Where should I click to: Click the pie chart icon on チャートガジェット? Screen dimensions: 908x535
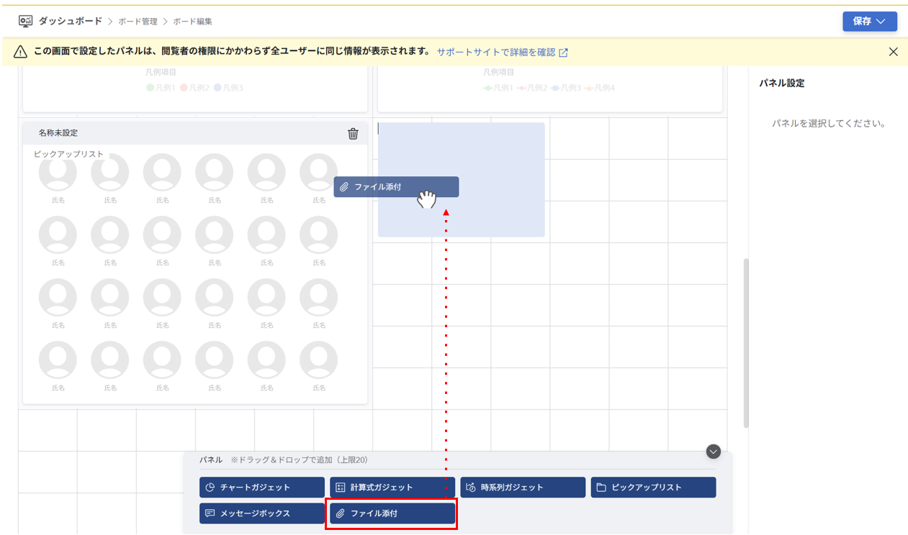pyautogui.click(x=210, y=487)
